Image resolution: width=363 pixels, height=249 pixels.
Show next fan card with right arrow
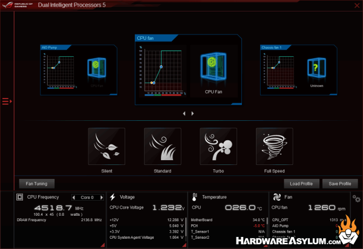pyautogui.click(x=192, y=114)
